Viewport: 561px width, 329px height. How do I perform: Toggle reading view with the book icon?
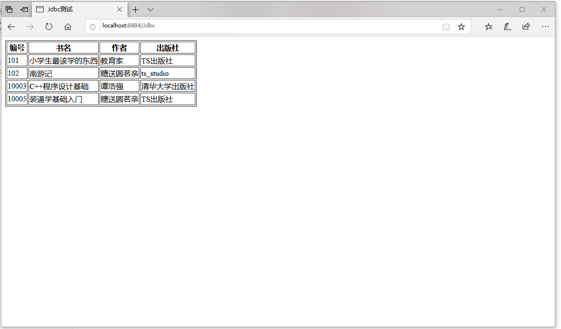click(446, 27)
